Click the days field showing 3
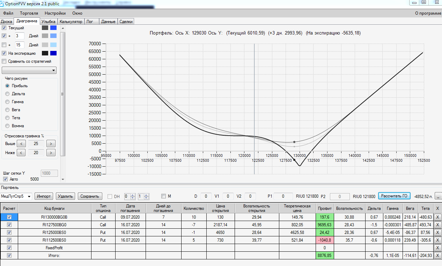 click(x=20, y=36)
